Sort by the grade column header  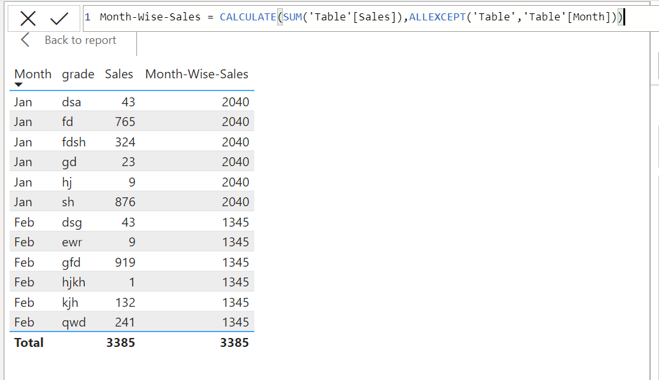(78, 74)
